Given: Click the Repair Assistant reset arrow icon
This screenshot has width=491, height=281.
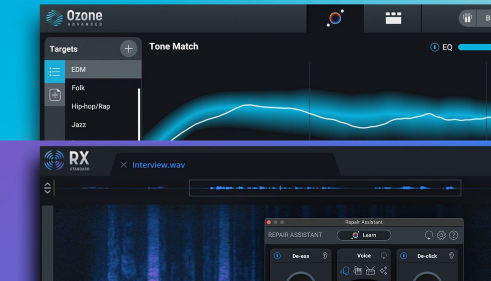Looking at the screenshot, I should [x=429, y=235].
